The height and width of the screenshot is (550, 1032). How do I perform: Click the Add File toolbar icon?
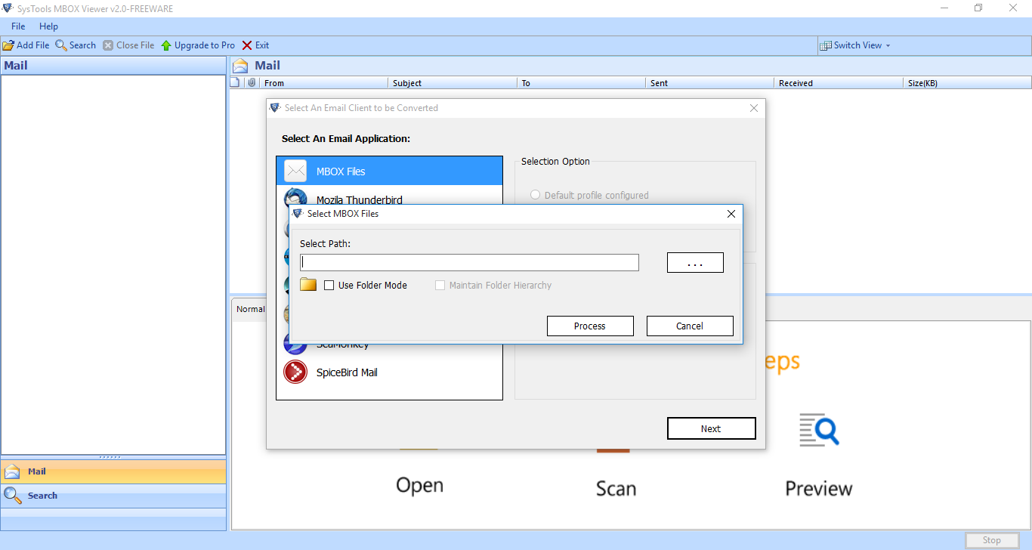coord(8,45)
